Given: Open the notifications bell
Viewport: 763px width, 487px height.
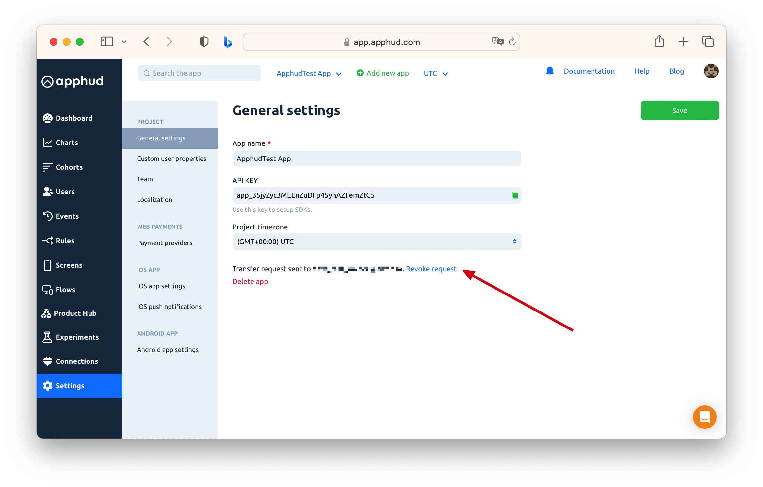Looking at the screenshot, I should 549,71.
